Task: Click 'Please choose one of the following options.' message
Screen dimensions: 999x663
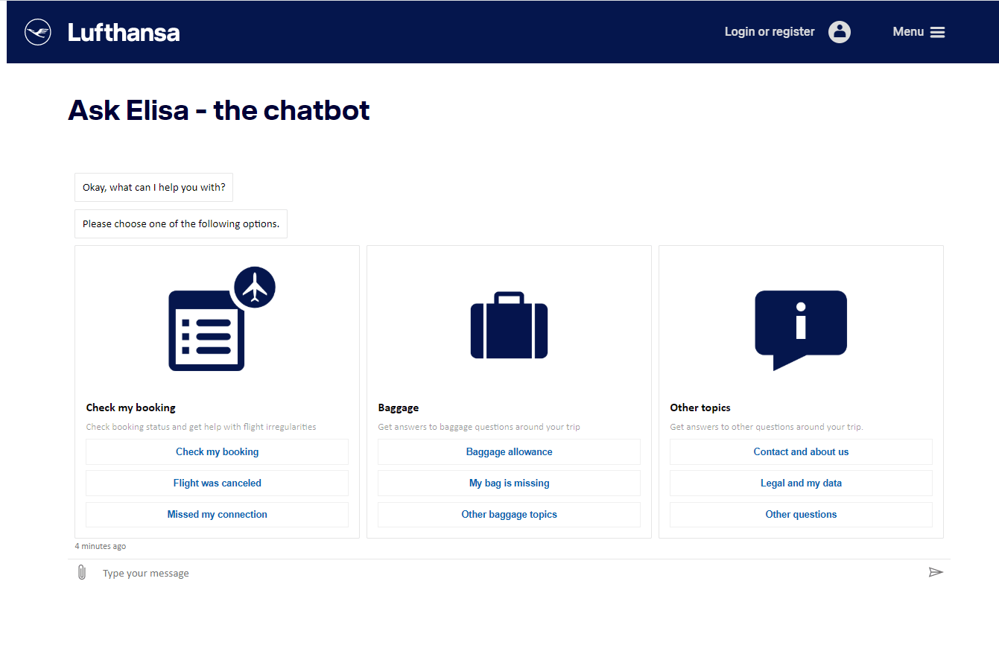Action: point(181,223)
